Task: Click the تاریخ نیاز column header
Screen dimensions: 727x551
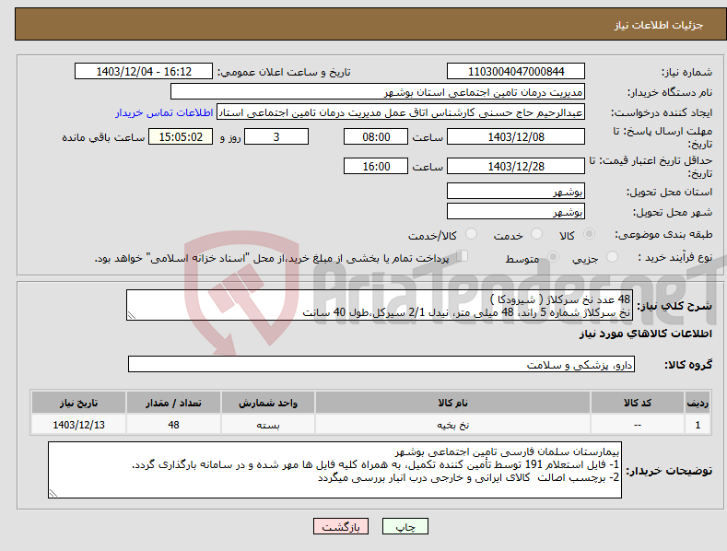Action: (x=79, y=403)
